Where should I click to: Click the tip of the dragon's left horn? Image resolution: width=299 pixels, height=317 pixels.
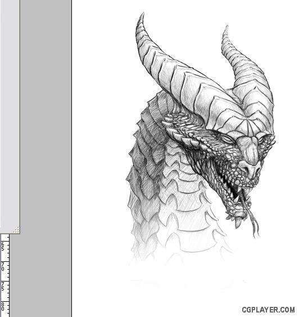click(142, 15)
